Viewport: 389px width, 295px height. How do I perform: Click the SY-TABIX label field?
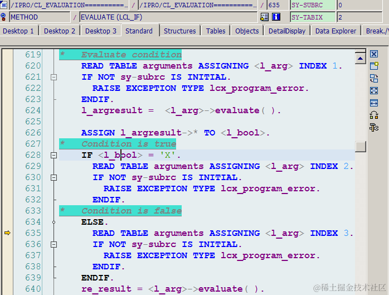pyautogui.click(x=313, y=17)
